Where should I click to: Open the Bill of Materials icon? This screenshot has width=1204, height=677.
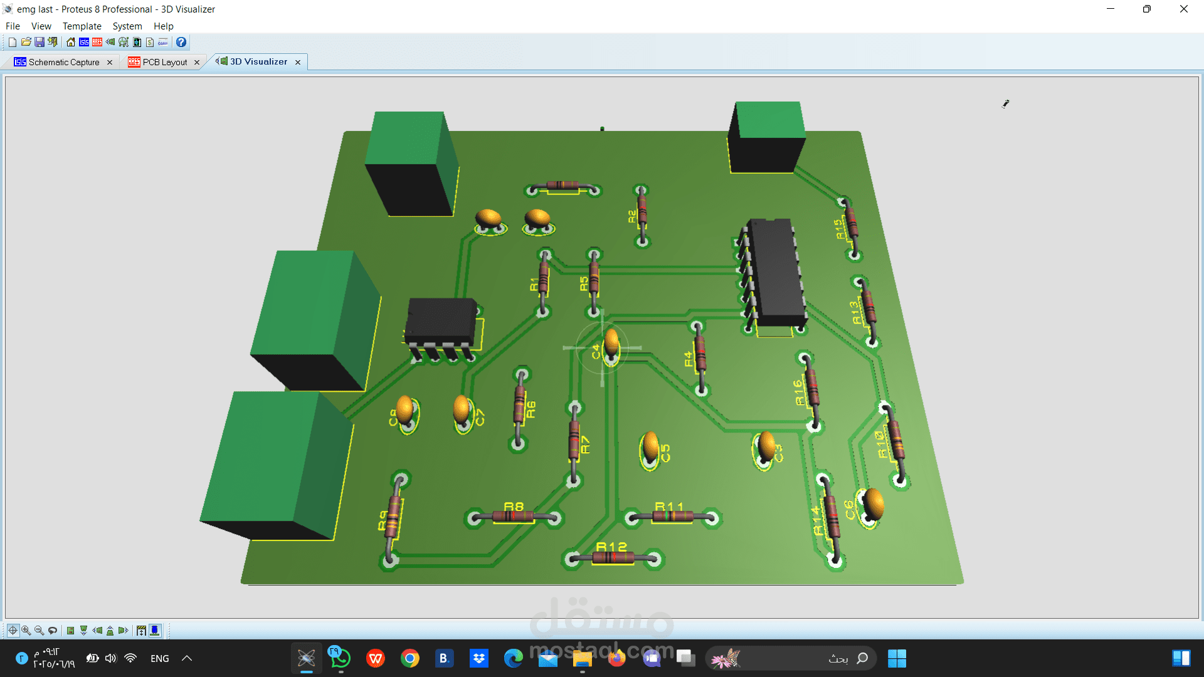click(150, 42)
